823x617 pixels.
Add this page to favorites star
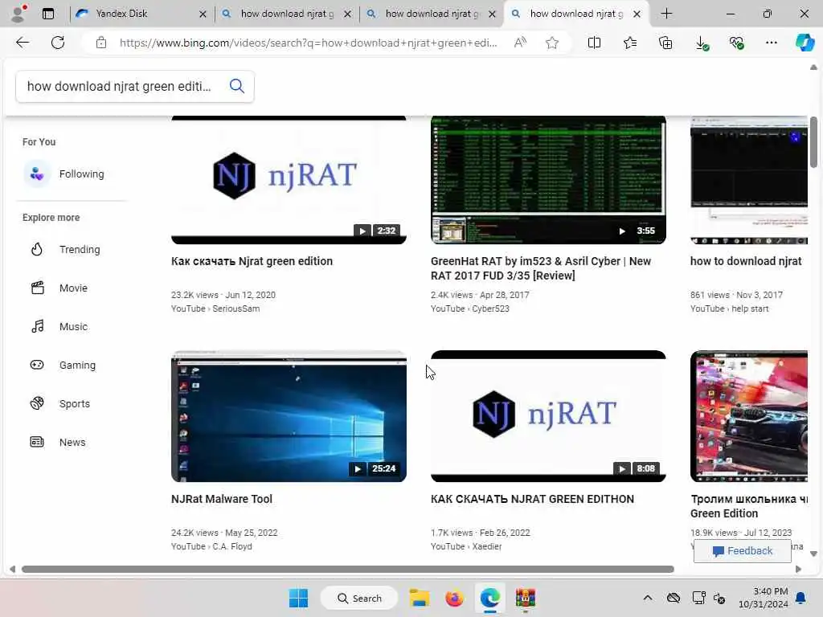tap(551, 43)
